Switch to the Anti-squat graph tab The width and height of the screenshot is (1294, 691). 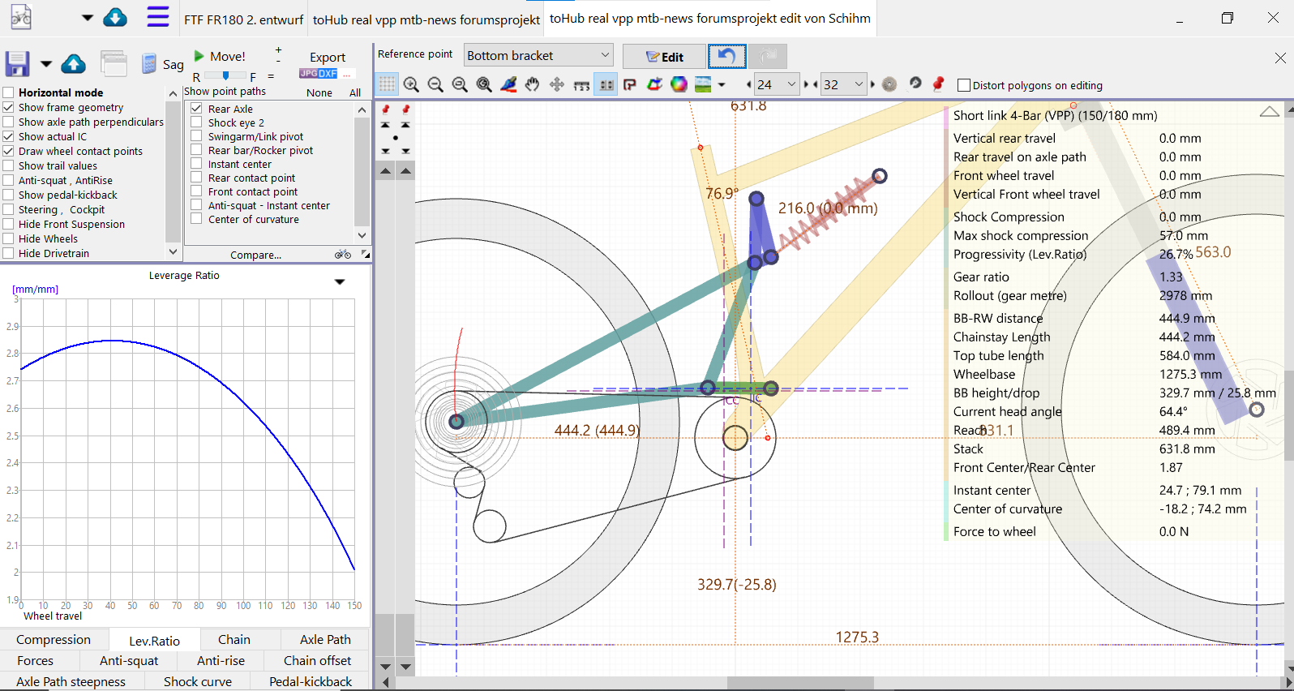tap(129, 661)
